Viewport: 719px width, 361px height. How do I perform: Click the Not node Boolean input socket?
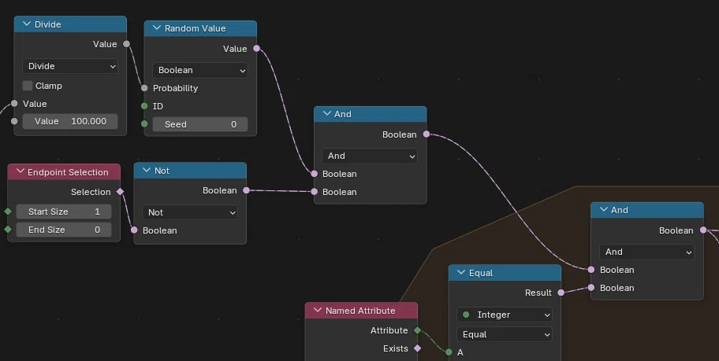[x=134, y=230]
